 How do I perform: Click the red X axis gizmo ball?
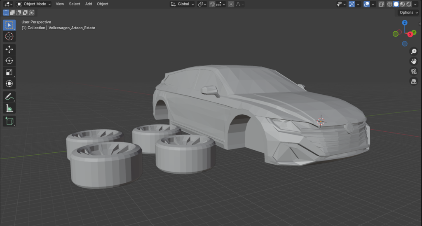click(x=410, y=35)
